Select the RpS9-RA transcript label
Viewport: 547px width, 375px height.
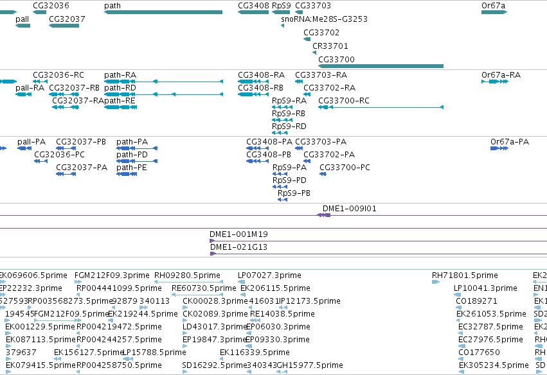click(x=289, y=101)
